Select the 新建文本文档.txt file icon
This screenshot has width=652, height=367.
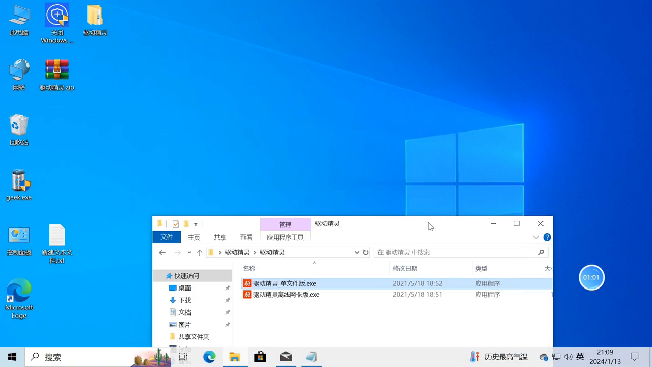[x=57, y=244]
